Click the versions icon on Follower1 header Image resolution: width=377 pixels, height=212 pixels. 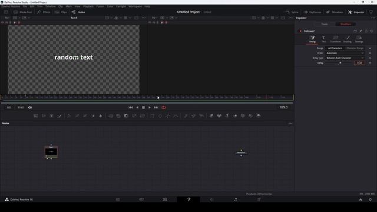point(355,31)
